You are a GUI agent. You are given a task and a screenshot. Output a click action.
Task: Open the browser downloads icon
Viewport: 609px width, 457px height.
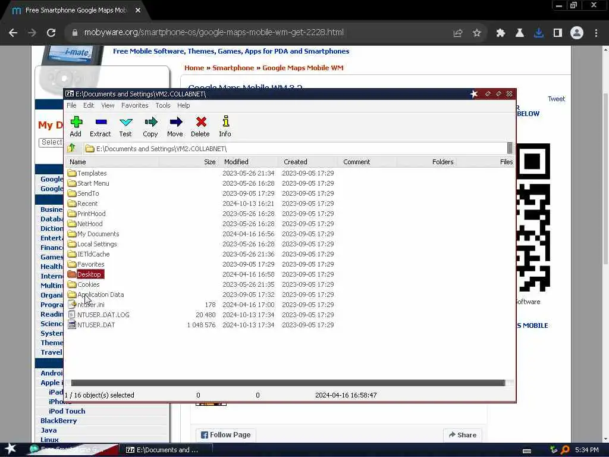click(538, 33)
